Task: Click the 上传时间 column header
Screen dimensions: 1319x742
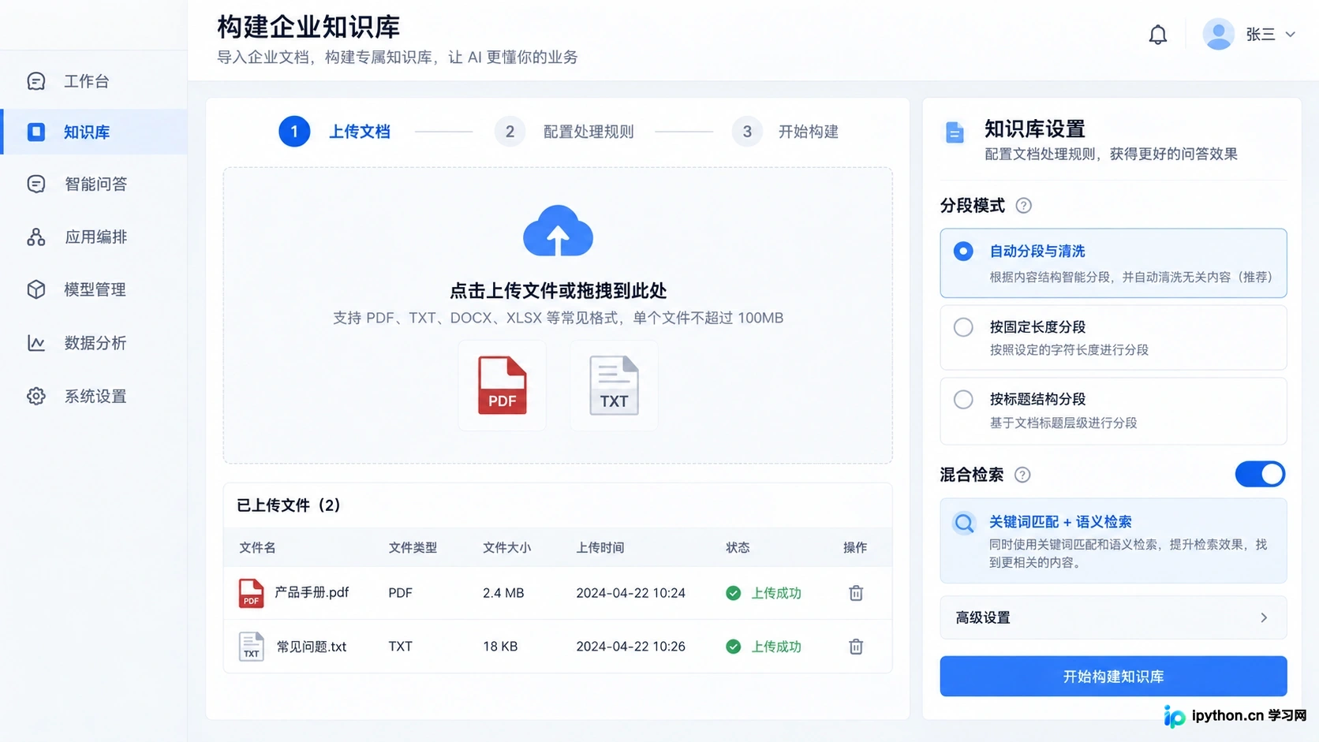Action: pos(600,548)
